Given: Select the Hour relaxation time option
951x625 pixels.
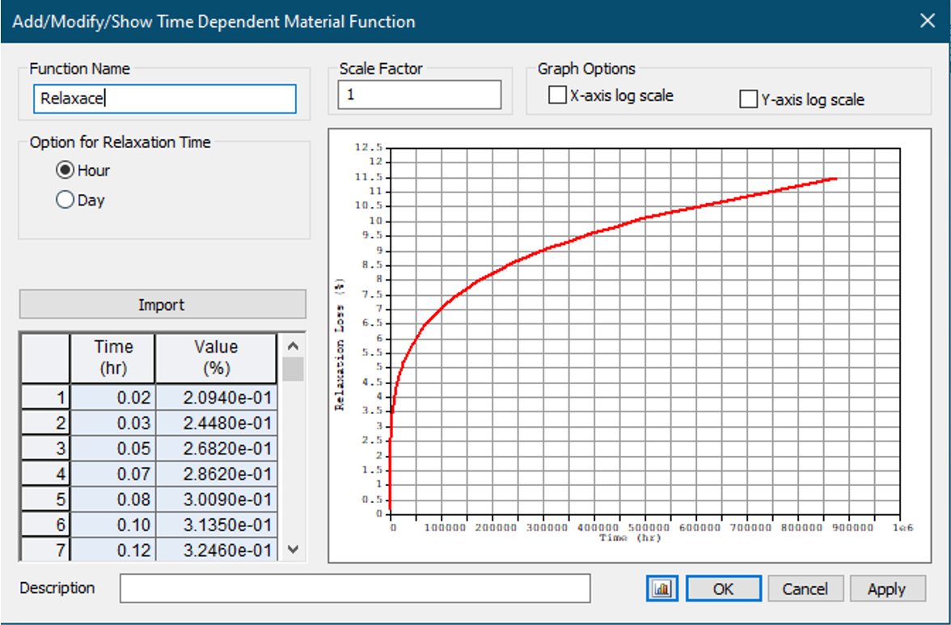Looking at the screenshot, I should tap(66, 171).
